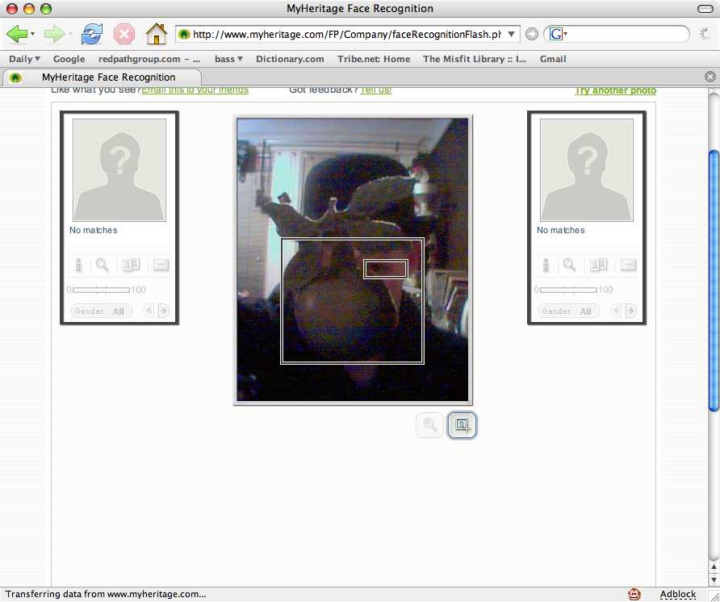The height and width of the screenshot is (602, 720).
Task: Reload page with the browser refresh icon
Action: click(x=92, y=34)
